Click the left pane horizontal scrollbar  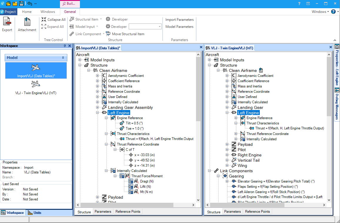coord(127,205)
